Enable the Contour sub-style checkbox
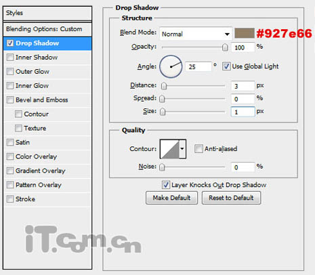 click(18, 114)
